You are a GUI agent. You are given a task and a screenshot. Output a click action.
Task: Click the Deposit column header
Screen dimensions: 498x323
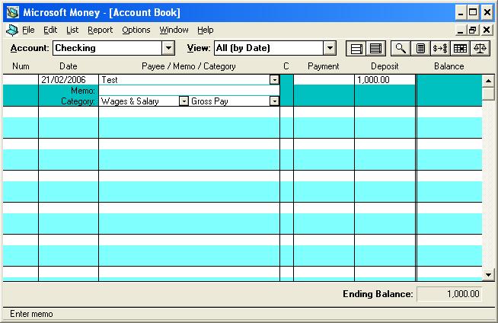[385, 66]
